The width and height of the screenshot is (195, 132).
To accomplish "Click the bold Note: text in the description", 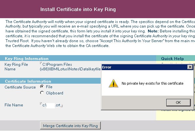I will pos(153,31).
